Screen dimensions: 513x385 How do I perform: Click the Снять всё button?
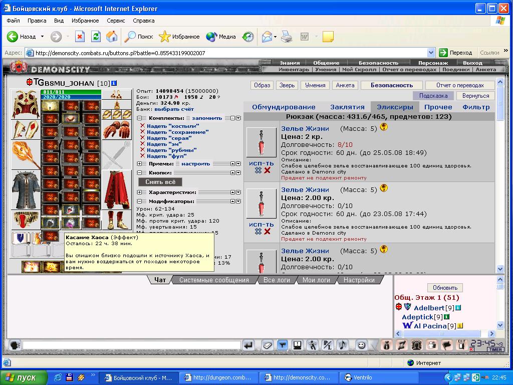tap(160, 181)
